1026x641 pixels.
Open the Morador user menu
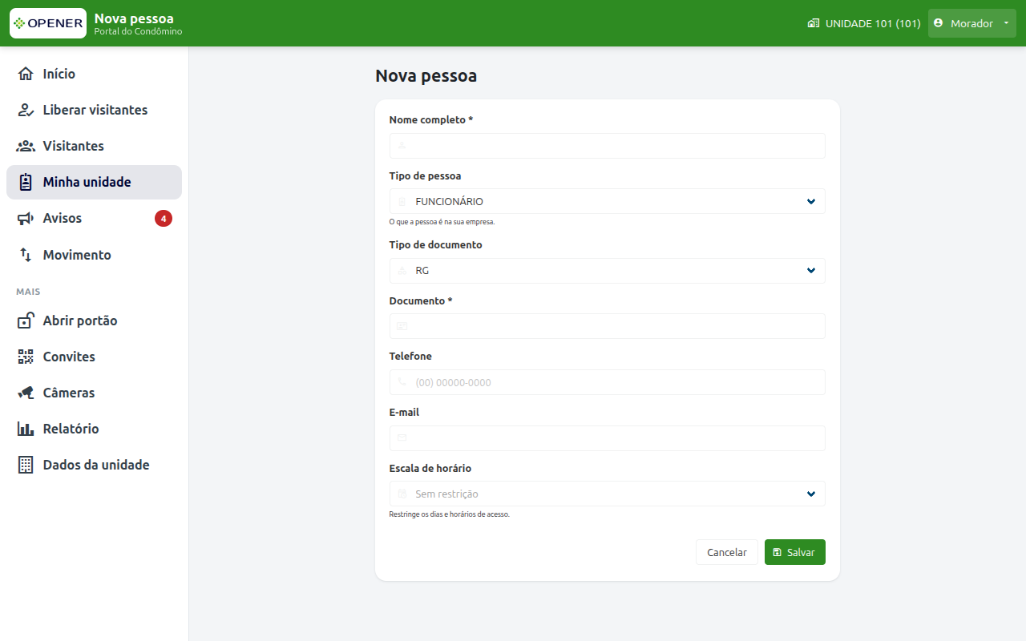pos(971,23)
